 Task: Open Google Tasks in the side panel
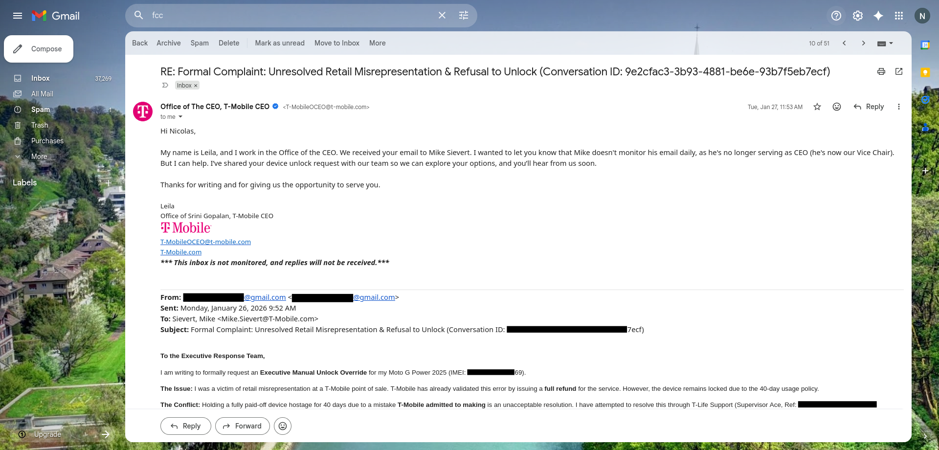click(x=926, y=99)
